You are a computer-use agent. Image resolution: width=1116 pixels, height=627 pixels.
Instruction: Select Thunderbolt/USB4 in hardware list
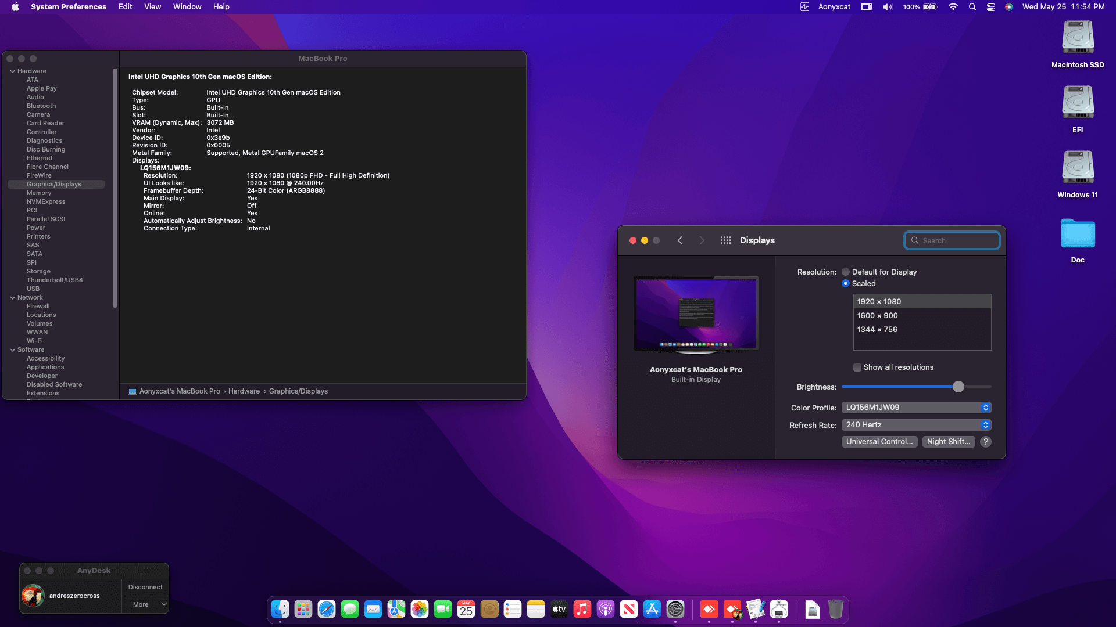pyautogui.click(x=55, y=280)
